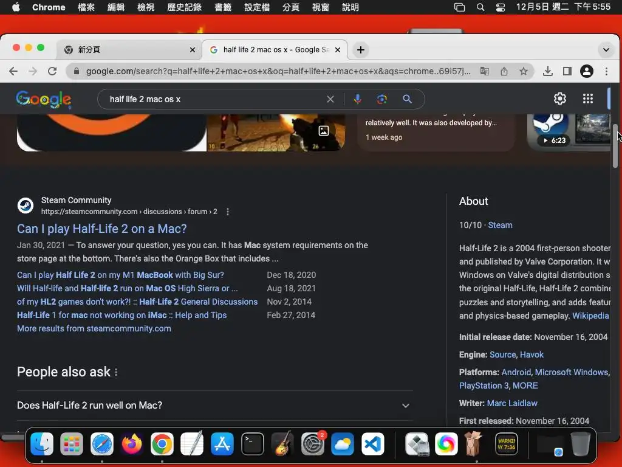The height and width of the screenshot is (467, 622).
Task: Open the tab search dropdown chevron
Action: pyautogui.click(x=606, y=50)
